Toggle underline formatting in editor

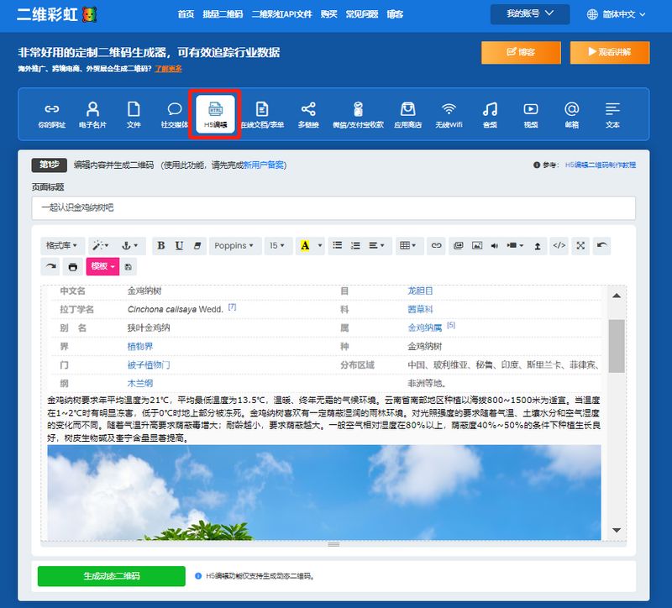pyautogui.click(x=179, y=245)
